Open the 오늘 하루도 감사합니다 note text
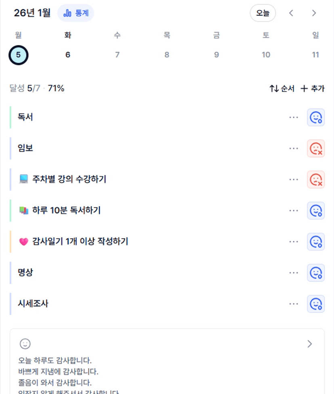 pos(55,360)
